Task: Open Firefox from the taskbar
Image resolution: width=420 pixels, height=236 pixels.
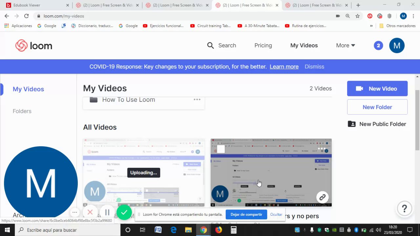Action: tap(219, 230)
